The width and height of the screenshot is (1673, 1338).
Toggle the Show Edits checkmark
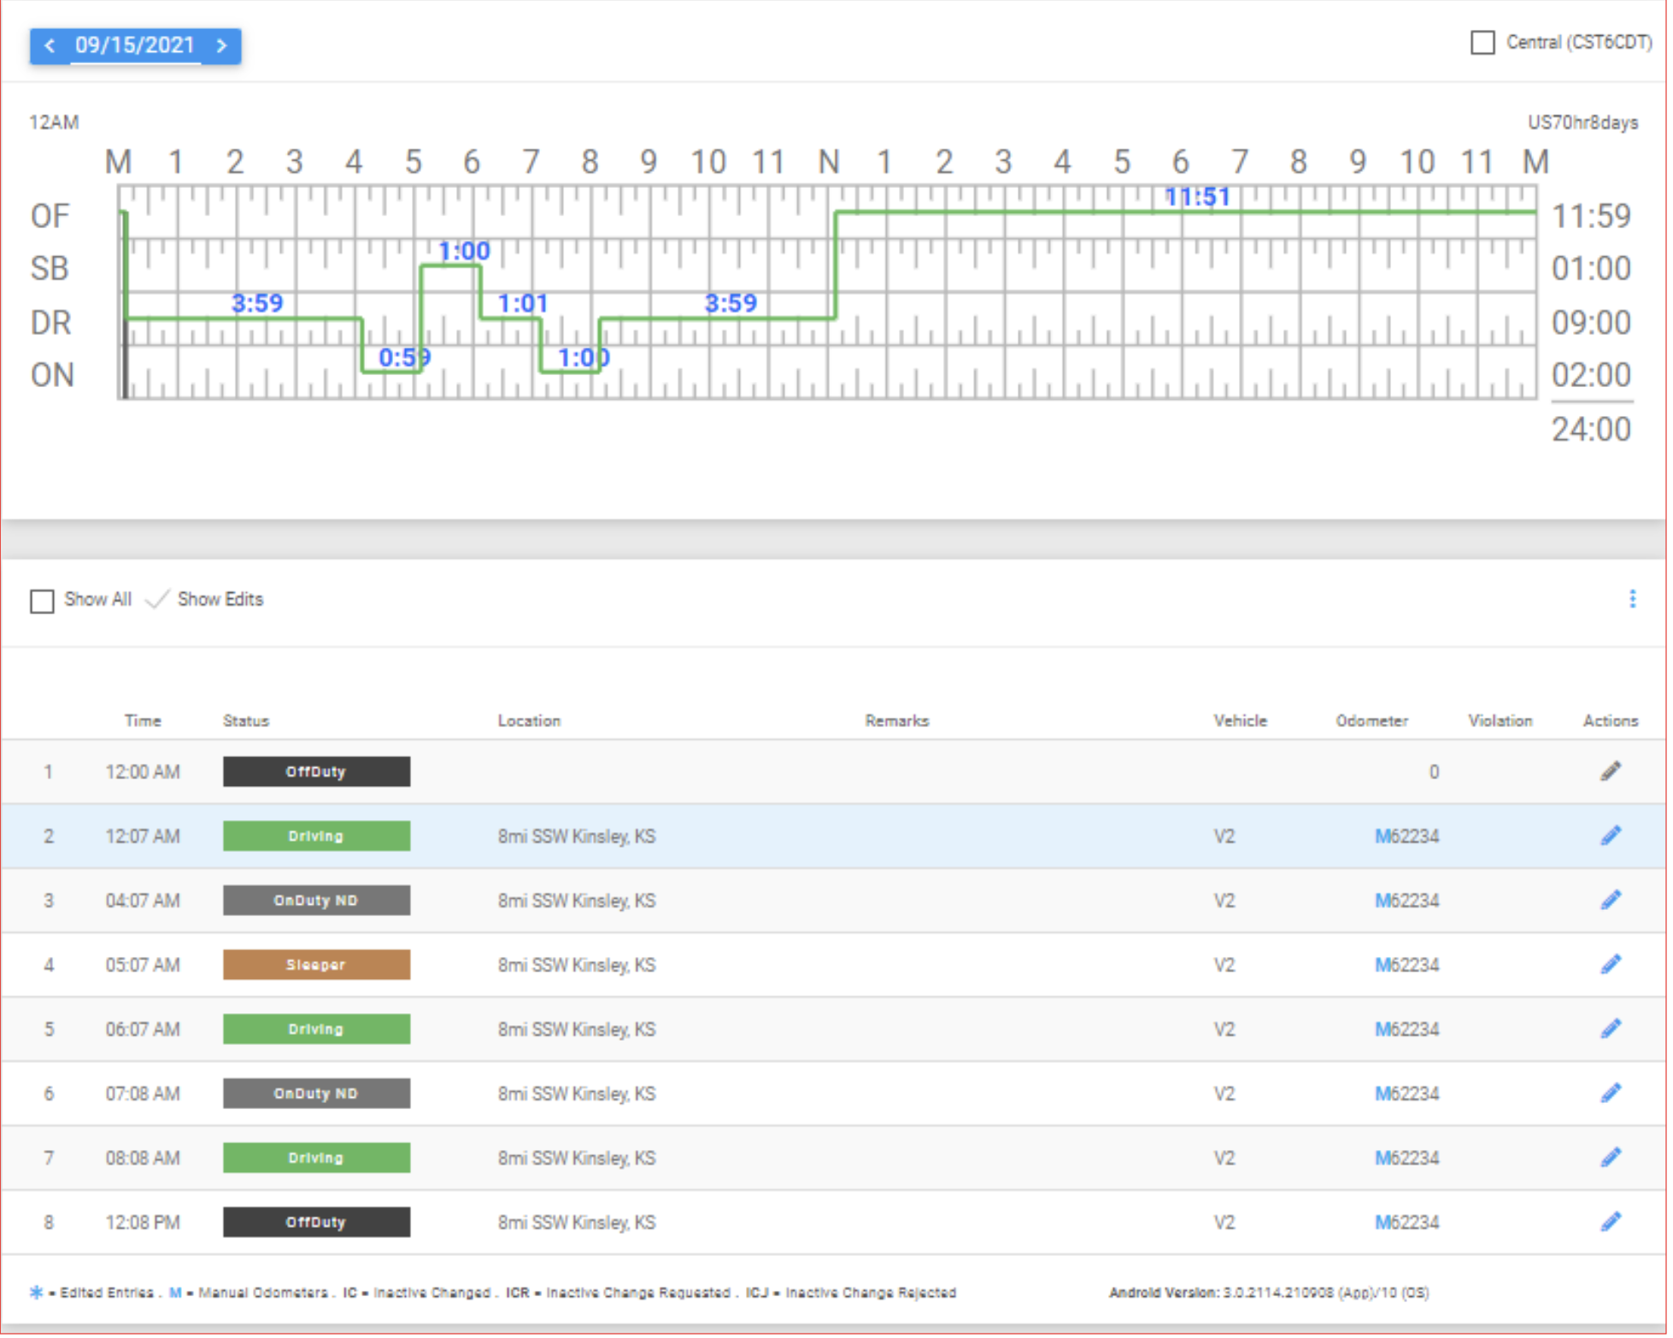[158, 601]
